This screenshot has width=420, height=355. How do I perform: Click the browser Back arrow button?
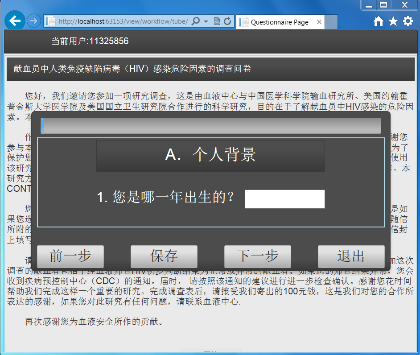pyautogui.click(x=15, y=21)
